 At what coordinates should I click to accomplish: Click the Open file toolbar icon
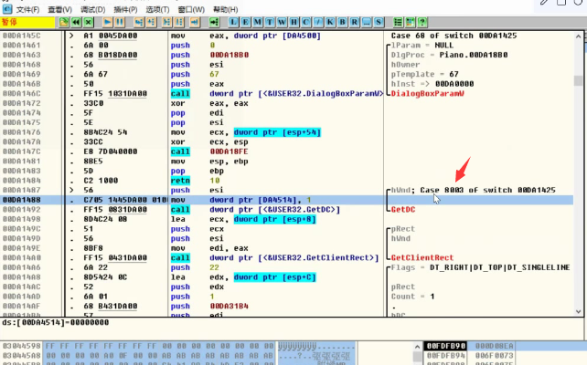coord(64,23)
